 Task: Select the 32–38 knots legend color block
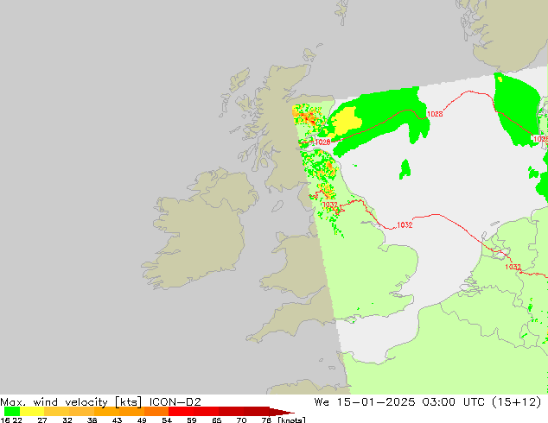pos(81,412)
